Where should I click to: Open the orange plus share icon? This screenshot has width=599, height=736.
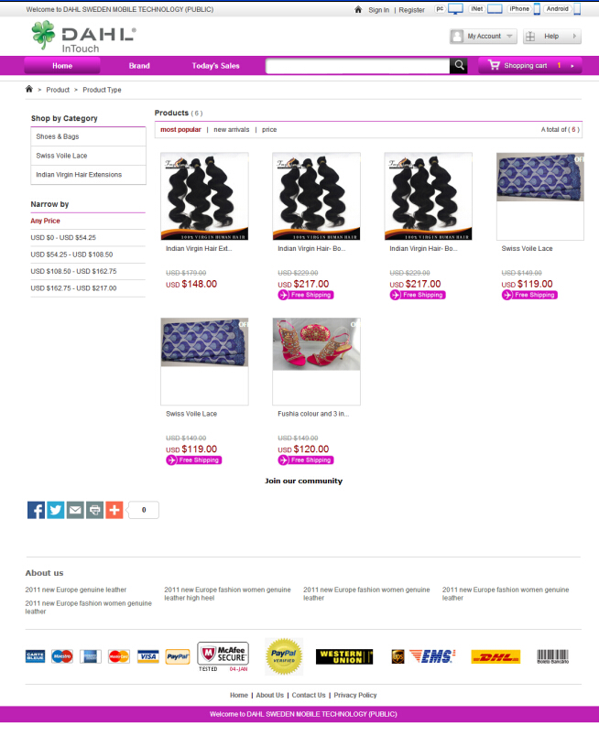pyautogui.click(x=114, y=510)
